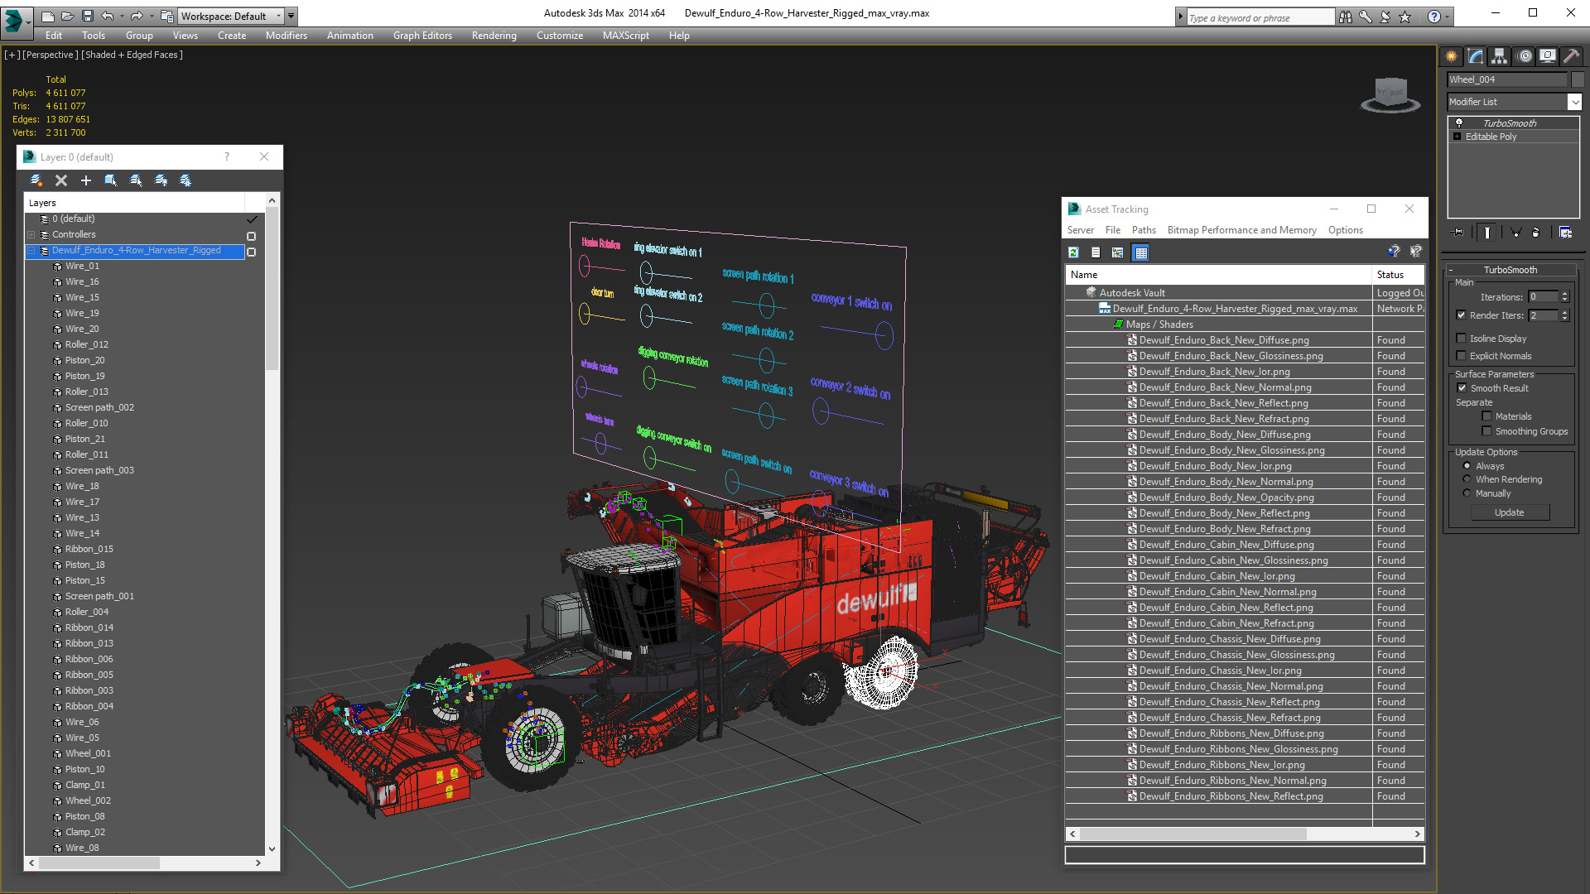The image size is (1590, 894).
Task: Toggle Smooth Result checkbox
Action: [x=1462, y=388]
